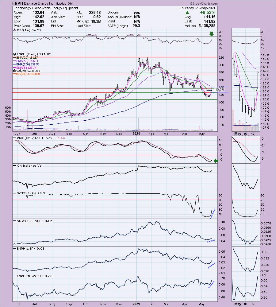This screenshot has height=307, width=276.
Task: Click the zoomed On Balance Vol thumbnail panel
Action: point(246,177)
